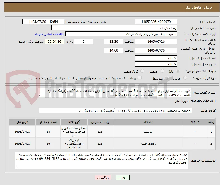Click the announcement date field 1405/07/20 - 12:54

coord(43,22)
